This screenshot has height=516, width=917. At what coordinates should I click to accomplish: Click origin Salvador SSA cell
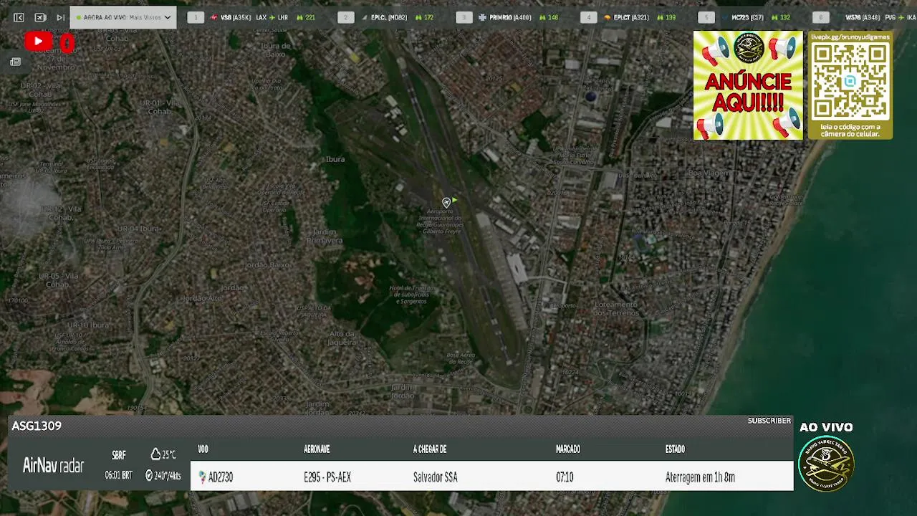click(435, 477)
